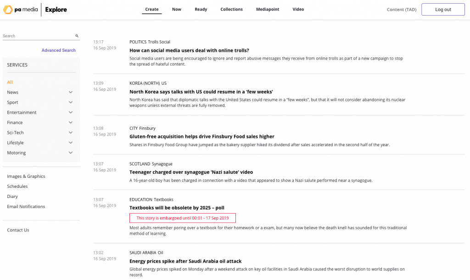The height and width of the screenshot is (280, 470).
Task: Click the search magnifying glass icon
Action: [x=77, y=36]
